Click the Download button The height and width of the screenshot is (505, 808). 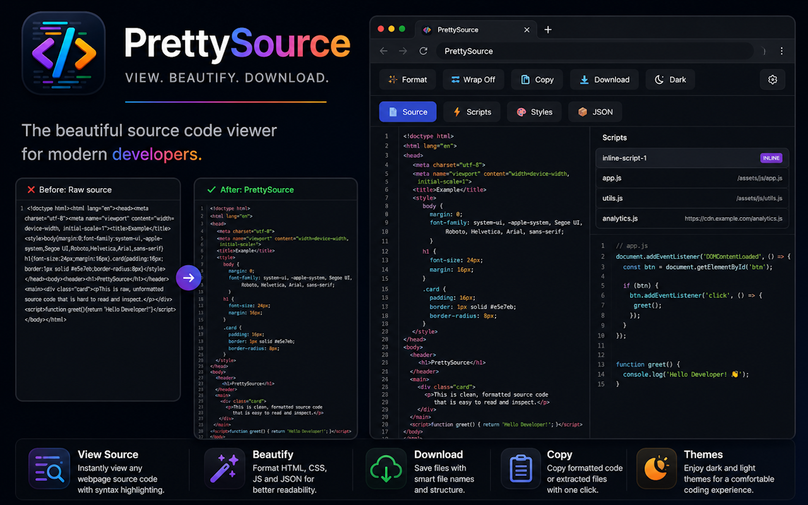tap(605, 80)
